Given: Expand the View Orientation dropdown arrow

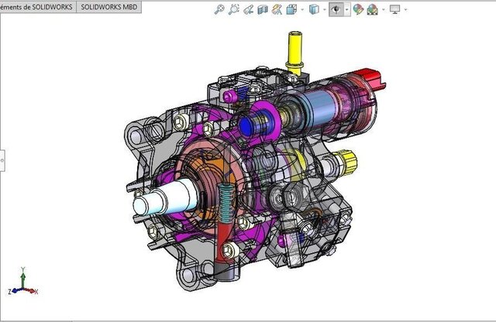Looking at the screenshot, I should click(301, 9).
